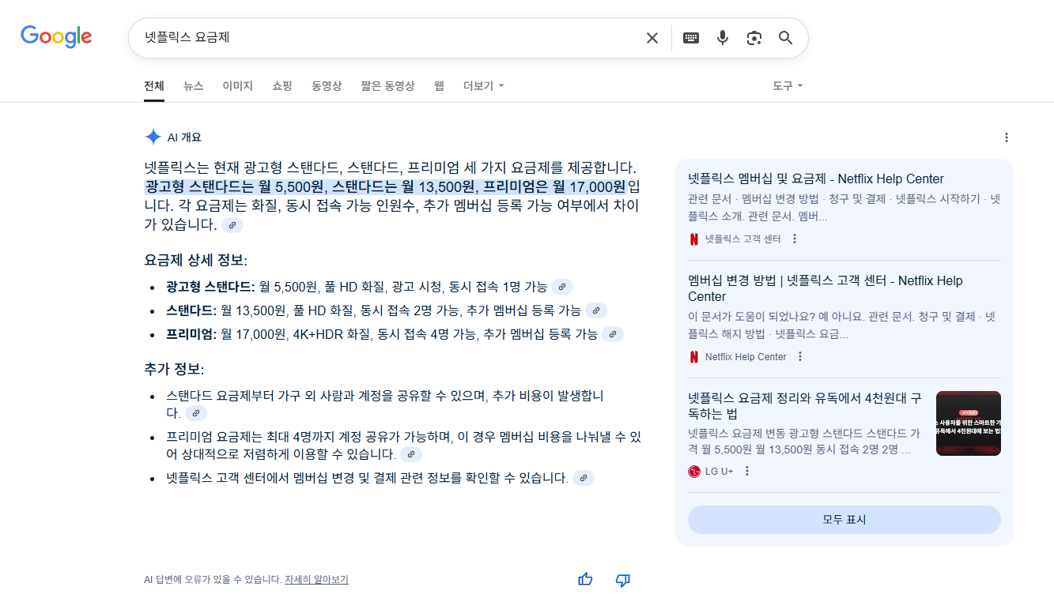The height and width of the screenshot is (598, 1054).
Task: Click the blue AI 개요 sparkle icon
Action: tap(153, 137)
